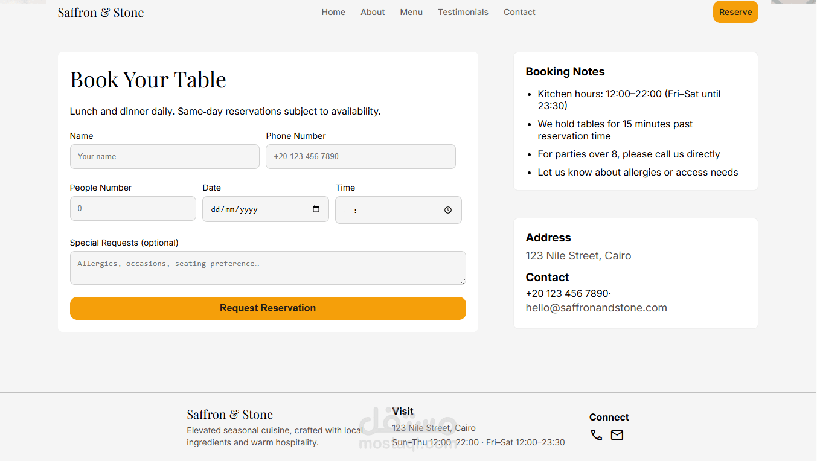
Task: Submit the Request Reservation button
Action: (x=268, y=308)
